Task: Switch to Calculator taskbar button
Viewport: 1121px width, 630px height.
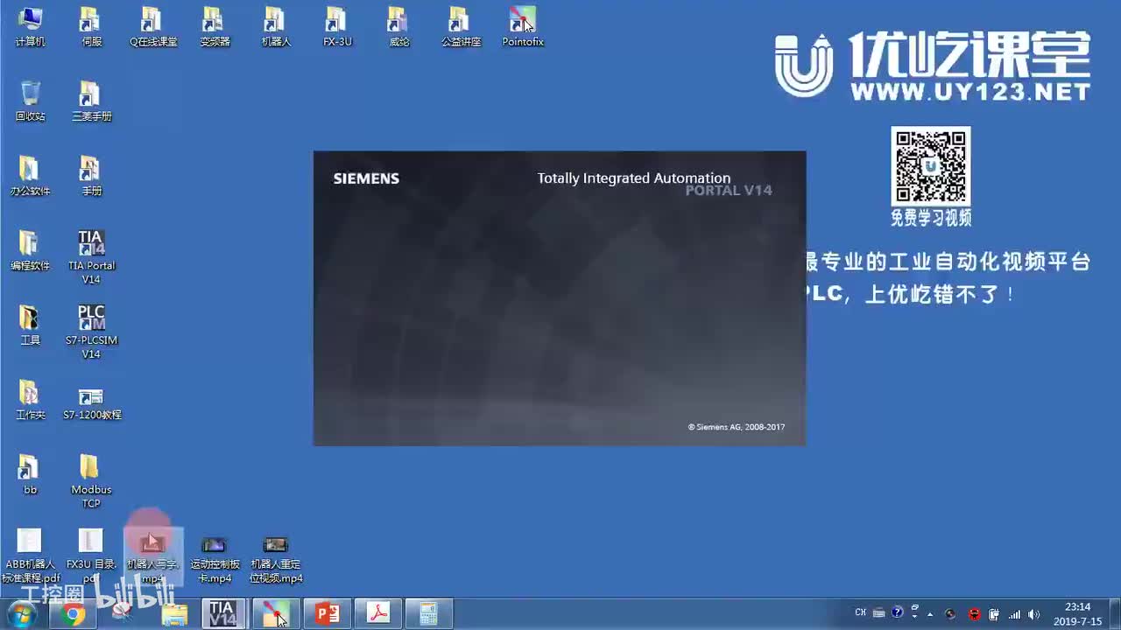Action: [x=429, y=614]
